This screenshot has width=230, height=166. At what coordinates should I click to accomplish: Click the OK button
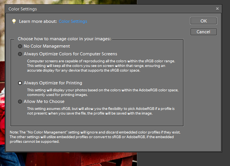[204, 21]
